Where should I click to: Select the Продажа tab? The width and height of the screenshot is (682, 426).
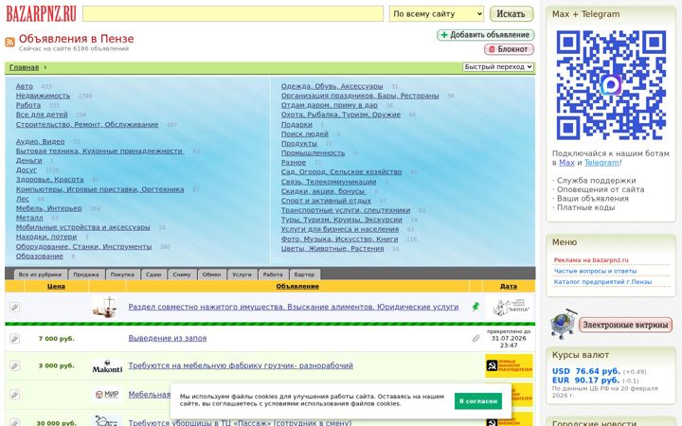86,275
